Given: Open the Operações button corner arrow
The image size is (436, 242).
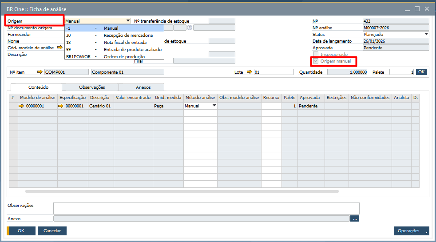Looking at the screenshot, I should point(427,233).
